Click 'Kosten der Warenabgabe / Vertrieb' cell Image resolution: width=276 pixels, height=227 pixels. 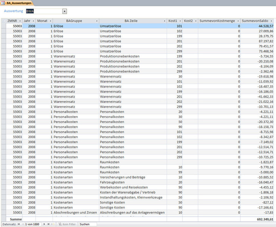[x=133, y=192]
